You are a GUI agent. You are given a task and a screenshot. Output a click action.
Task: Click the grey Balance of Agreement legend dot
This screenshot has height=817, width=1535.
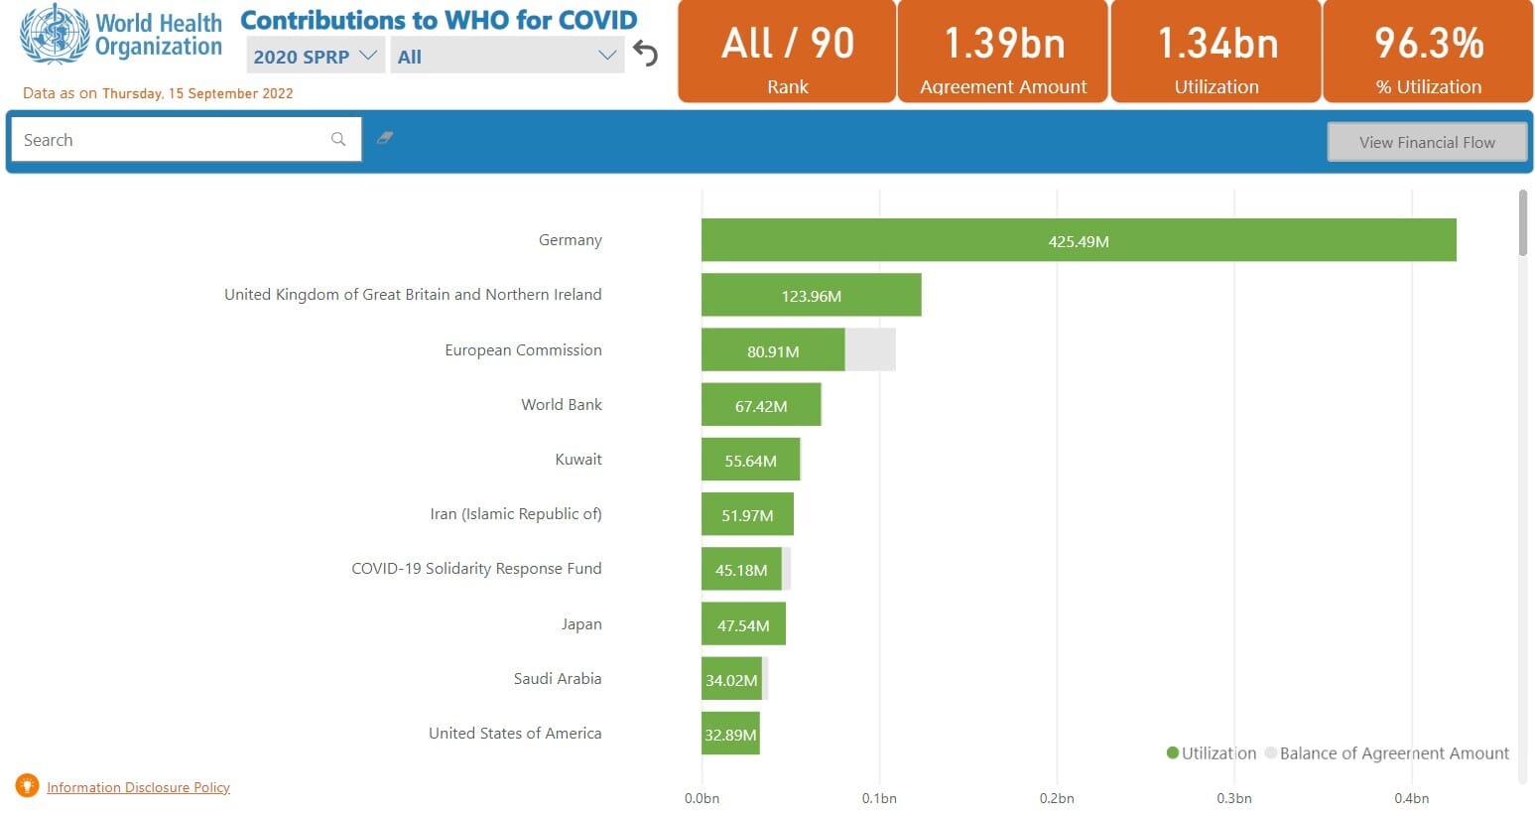(x=1270, y=752)
